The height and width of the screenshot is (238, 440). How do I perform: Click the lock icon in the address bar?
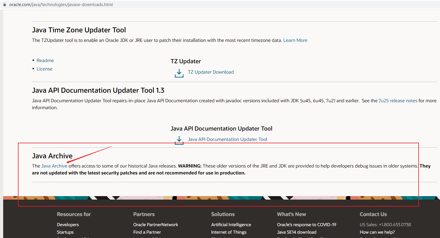pyautogui.click(x=5, y=5)
